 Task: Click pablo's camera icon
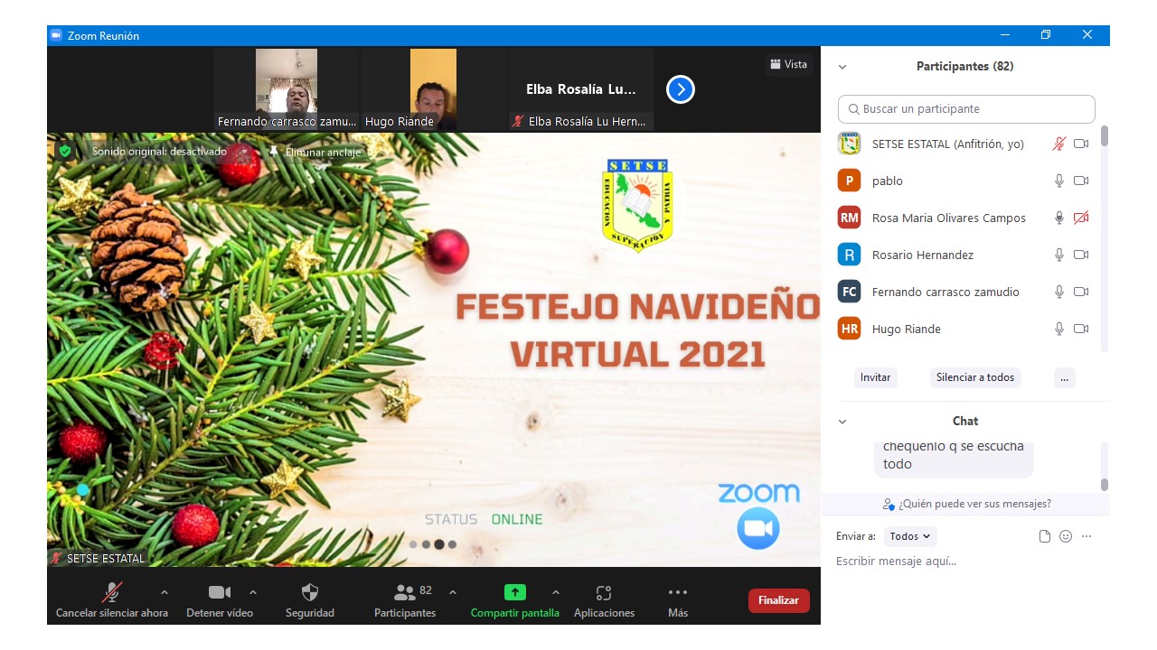(1081, 181)
